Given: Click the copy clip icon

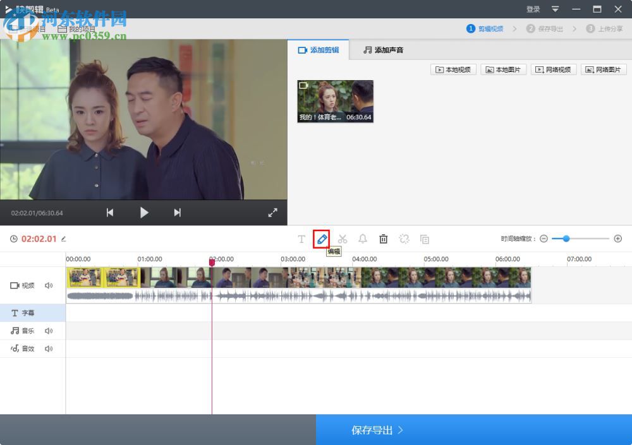Looking at the screenshot, I should (425, 239).
